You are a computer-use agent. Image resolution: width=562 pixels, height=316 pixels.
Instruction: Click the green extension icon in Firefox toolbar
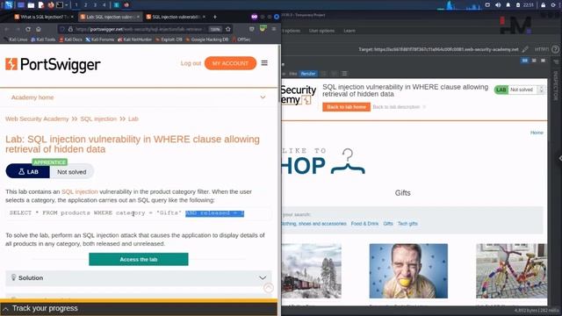coord(263,29)
